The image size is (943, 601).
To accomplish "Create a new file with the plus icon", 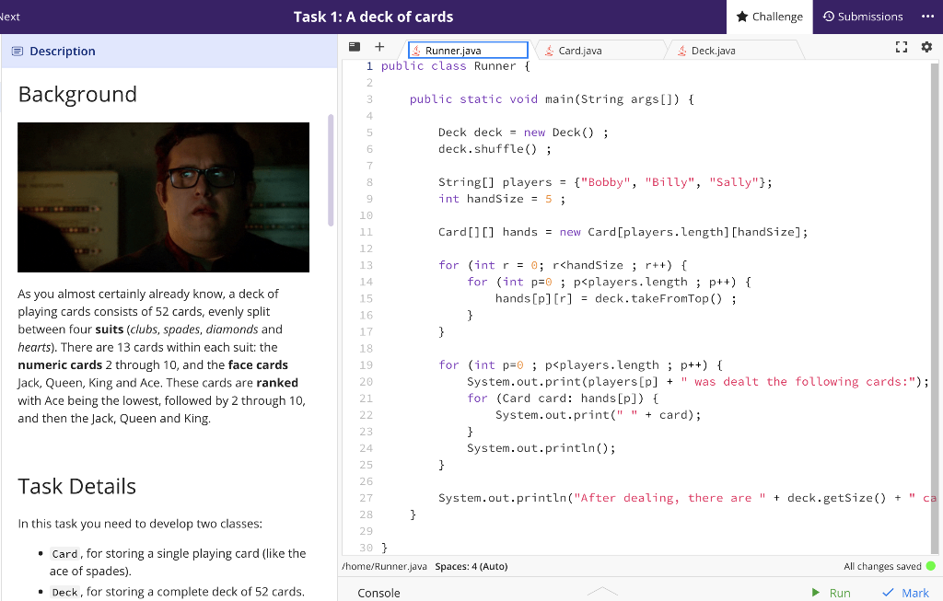I will tap(378, 46).
